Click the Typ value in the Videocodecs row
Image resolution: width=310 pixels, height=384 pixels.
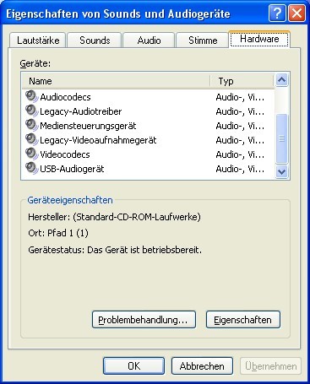(x=240, y=154)
